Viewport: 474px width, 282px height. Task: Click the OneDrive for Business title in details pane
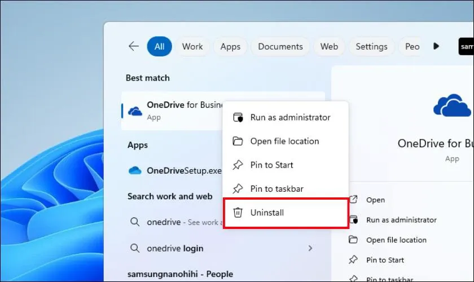click(436, 143)
